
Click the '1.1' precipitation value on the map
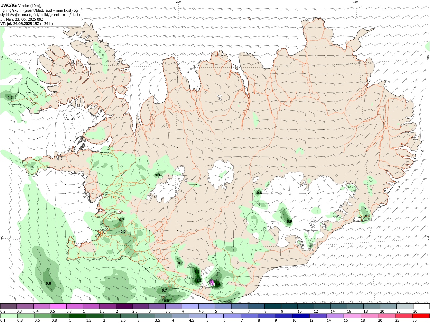158,175
